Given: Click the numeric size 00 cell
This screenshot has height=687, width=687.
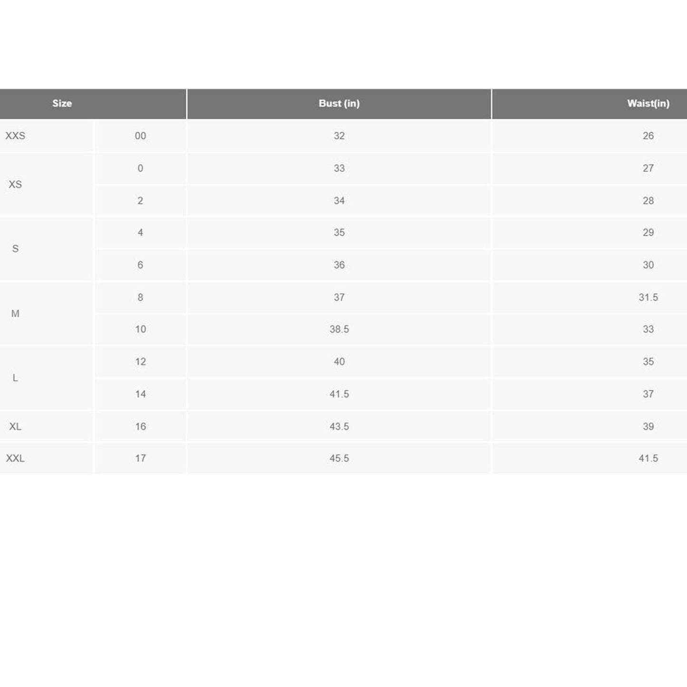Looking at the screenshot, I should pyautogui.click(x=140, y=136).
